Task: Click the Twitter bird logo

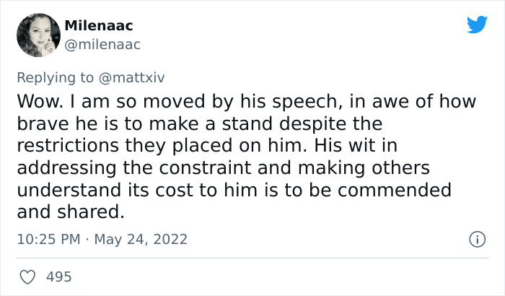Action: (477, 26)
